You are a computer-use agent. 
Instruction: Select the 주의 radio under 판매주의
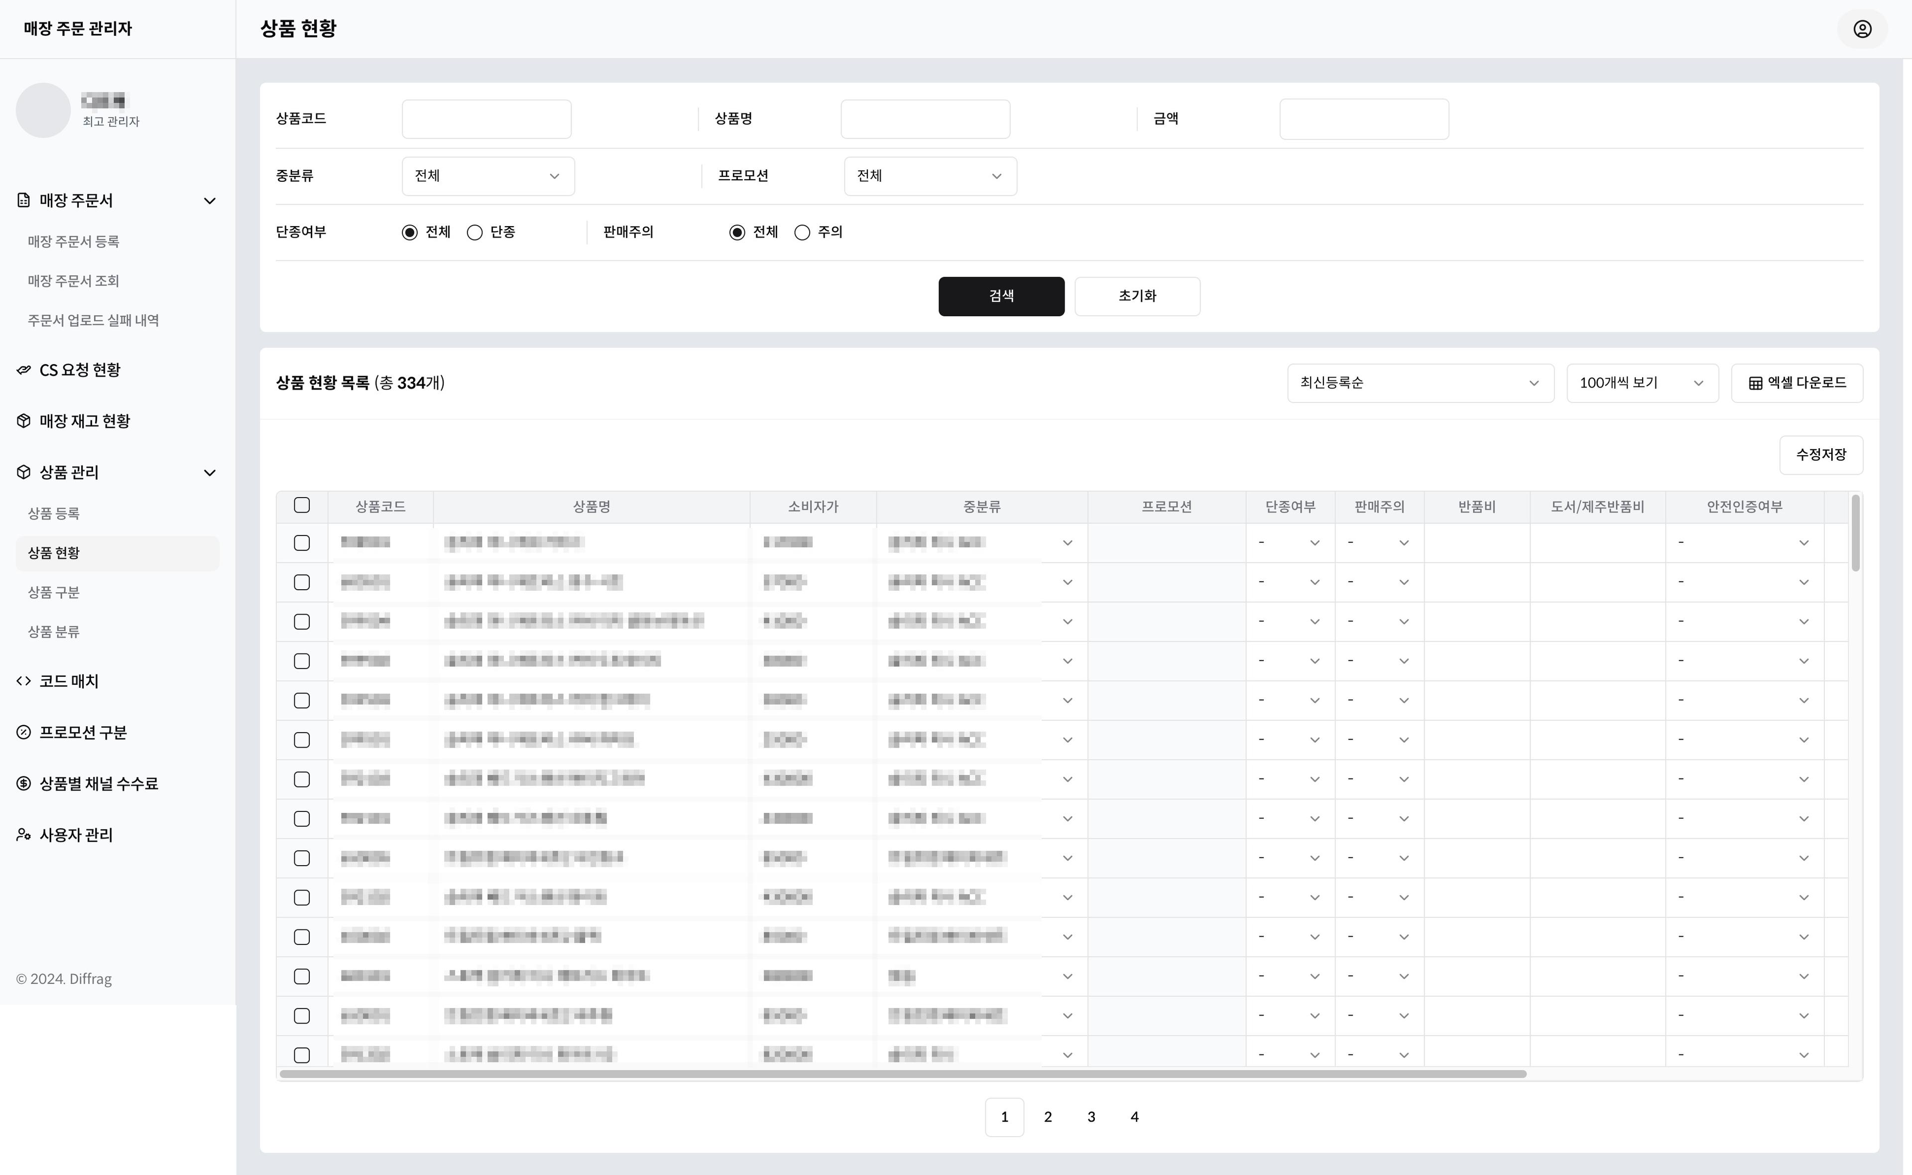point(802,232)
